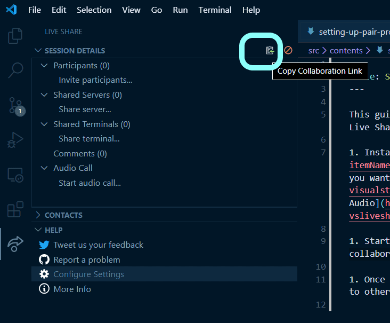Click Tweet us your feedback

tap(98, 245)
